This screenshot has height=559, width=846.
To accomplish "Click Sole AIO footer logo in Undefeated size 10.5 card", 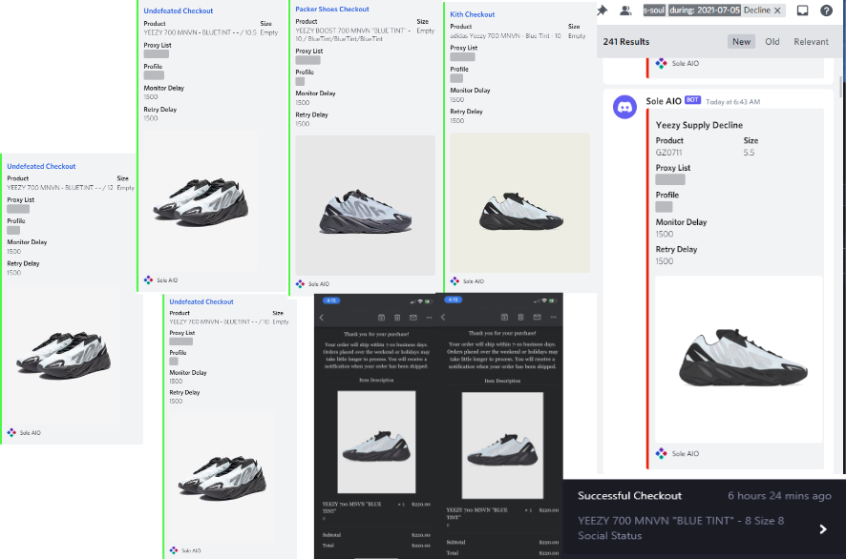I will [x=148, y=279].
